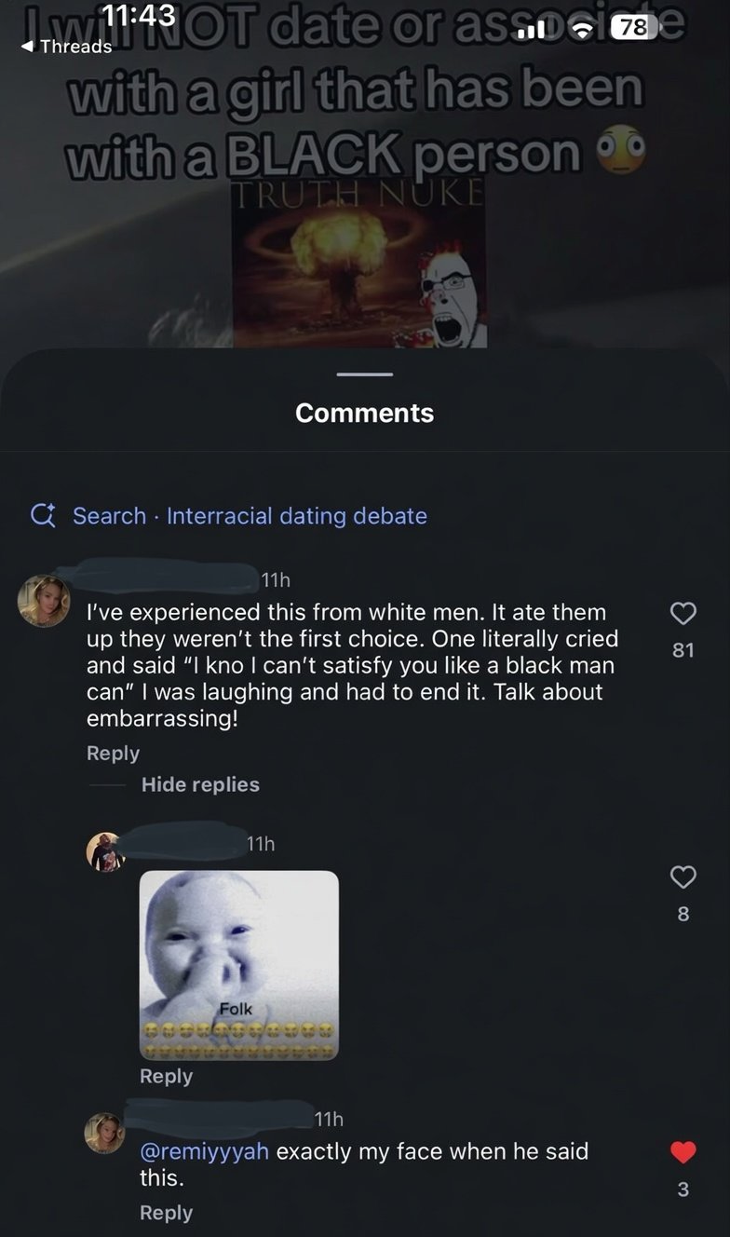Open the last replier's profile avatar
Image resolution: width=730 pixels, height=1237 pixels.
coord(104,1134)
